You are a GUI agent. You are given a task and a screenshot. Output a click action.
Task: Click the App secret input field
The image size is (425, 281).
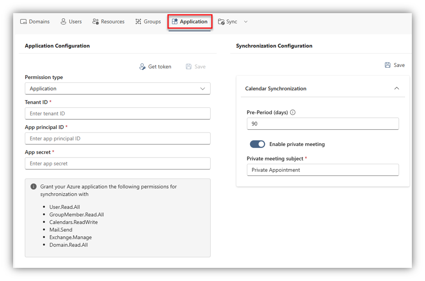(117, 164)
